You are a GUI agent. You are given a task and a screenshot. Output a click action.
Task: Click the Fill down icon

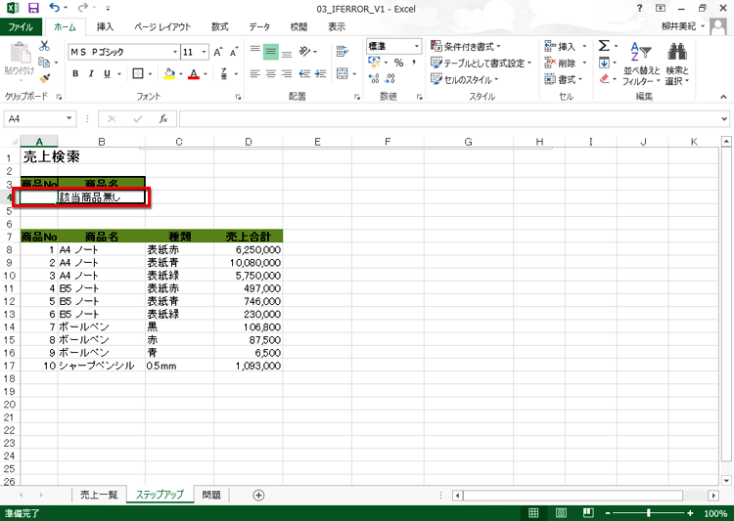coord(604,63)
